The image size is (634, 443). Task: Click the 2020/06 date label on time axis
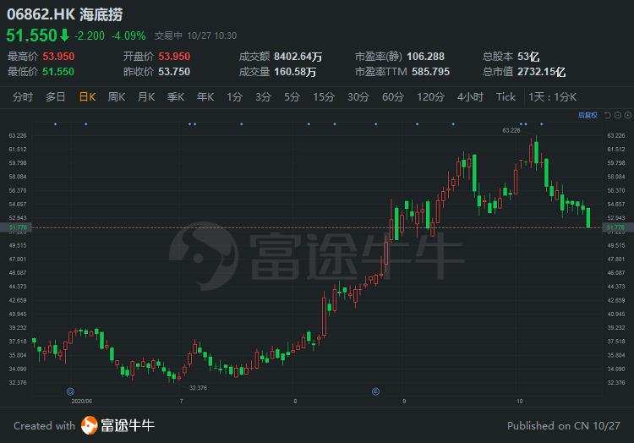pos(82,402)
